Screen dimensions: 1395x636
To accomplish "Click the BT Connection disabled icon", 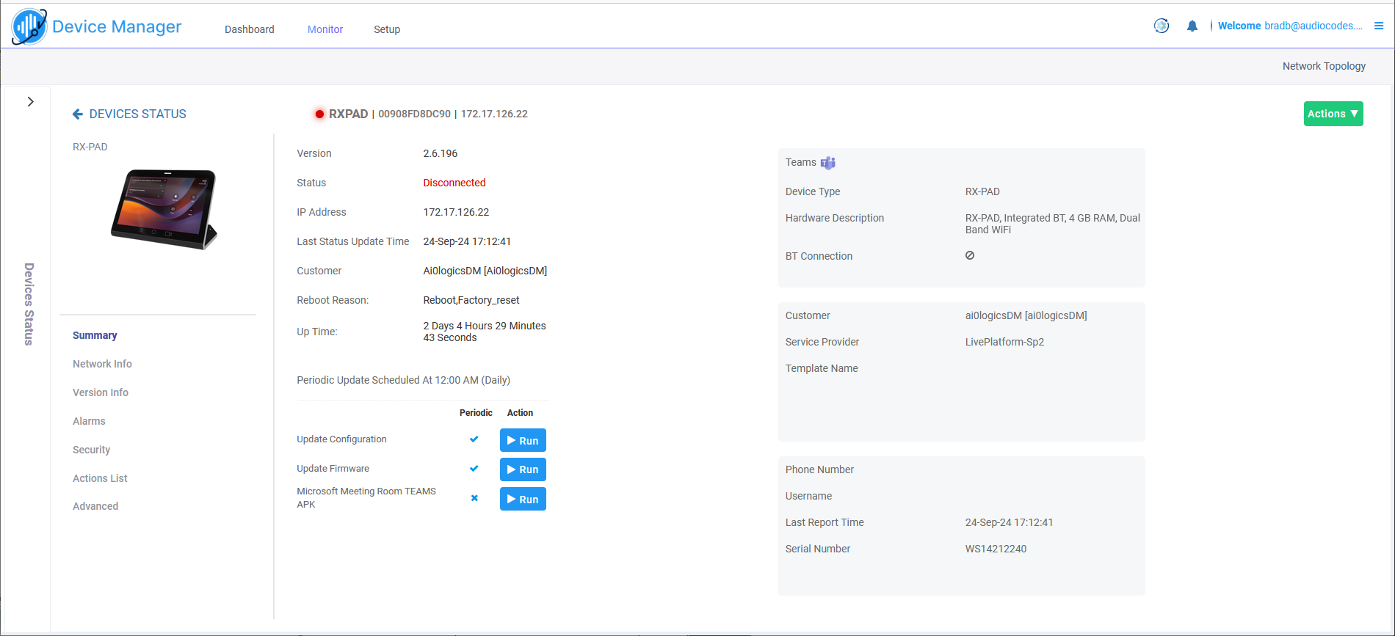I will [x=970, y=255].
